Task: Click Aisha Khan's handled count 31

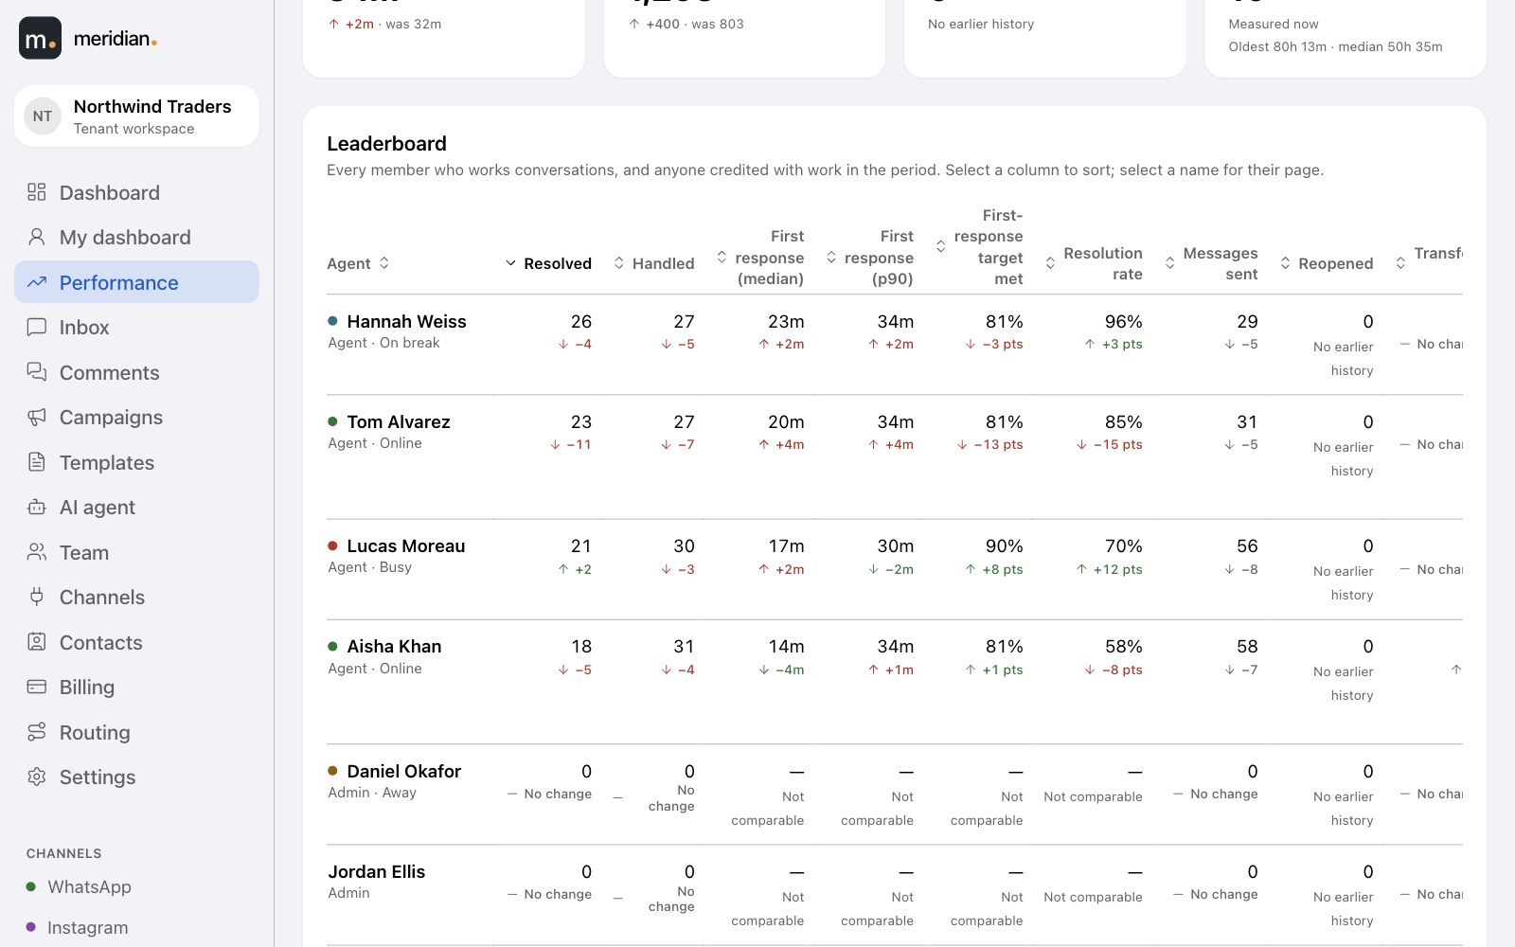Action: 684,646
